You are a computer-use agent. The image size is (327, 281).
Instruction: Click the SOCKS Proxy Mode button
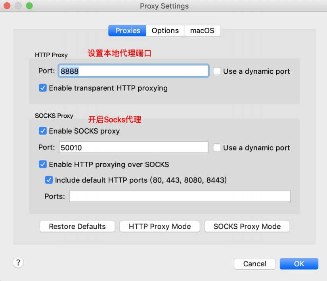(247, 226)
